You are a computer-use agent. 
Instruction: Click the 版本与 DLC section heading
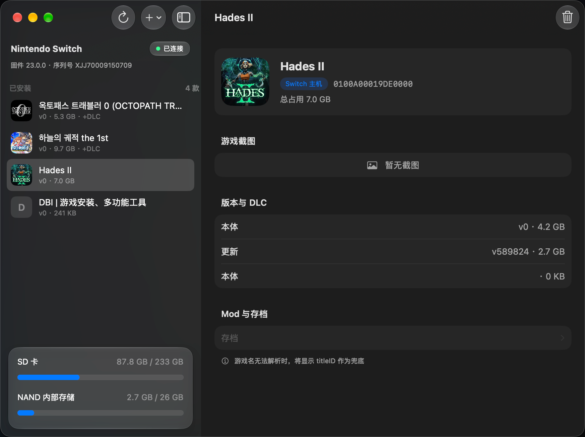click(244, 203)
